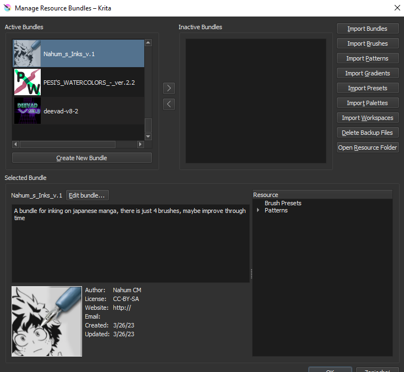Click the splitter handle beside Resource panel
The height and width of the screenshot is (372, 404).
tap(251, 273)
